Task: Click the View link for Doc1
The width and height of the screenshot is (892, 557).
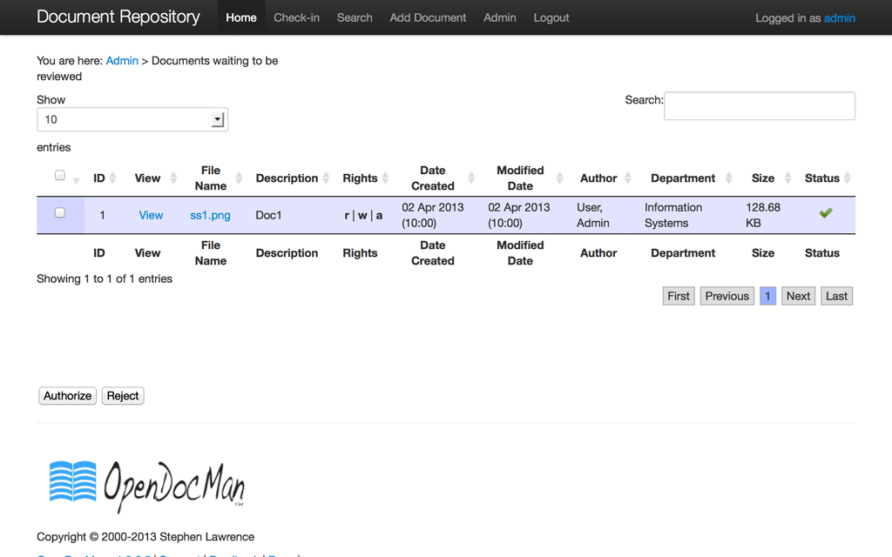Action: 151,215
